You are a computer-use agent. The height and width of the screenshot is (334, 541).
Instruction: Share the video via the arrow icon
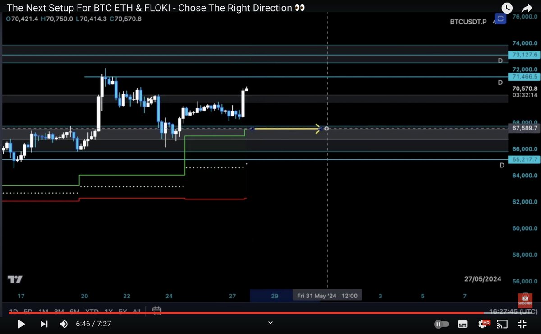pyautogui.click(x=527, y=8)
